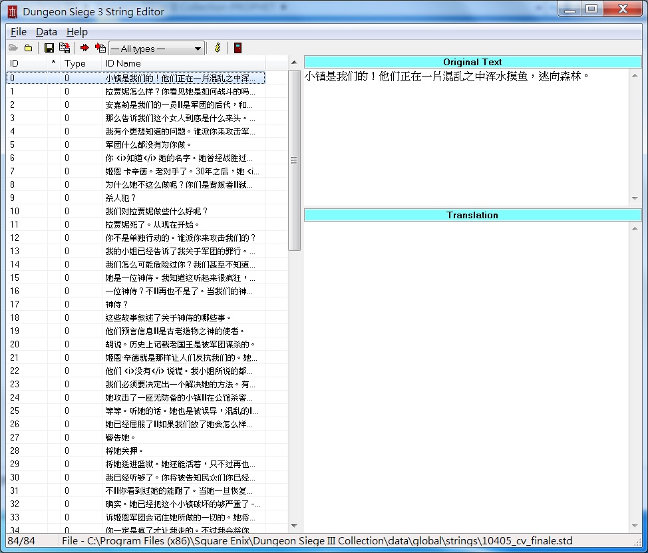
Task: Select row 28 '将她关押。'
Action: (x=136, y=451)
